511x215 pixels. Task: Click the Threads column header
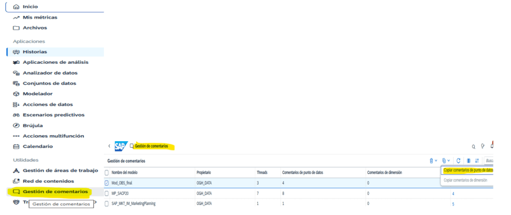tap(262, 172)
